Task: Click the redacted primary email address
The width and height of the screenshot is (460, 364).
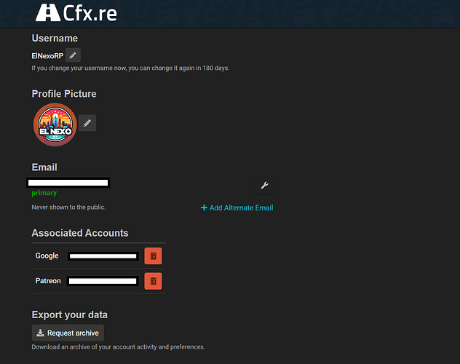Action: [68, 183]
